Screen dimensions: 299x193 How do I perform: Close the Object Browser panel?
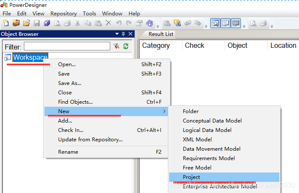[x=130, y=34]
